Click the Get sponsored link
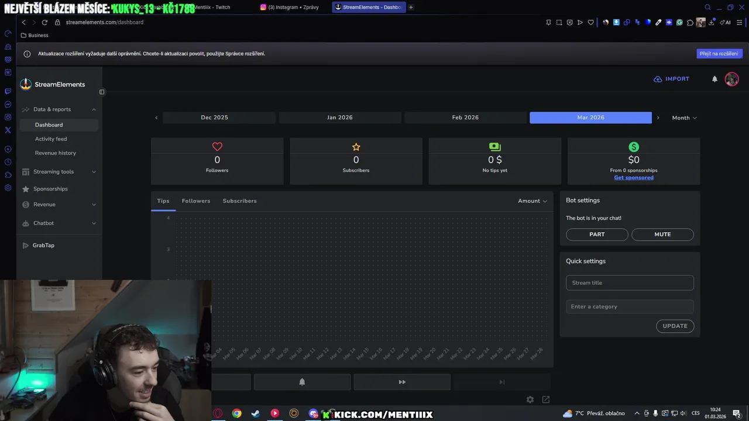This screenshot has height=421, width=749. (x=634, y=178)
